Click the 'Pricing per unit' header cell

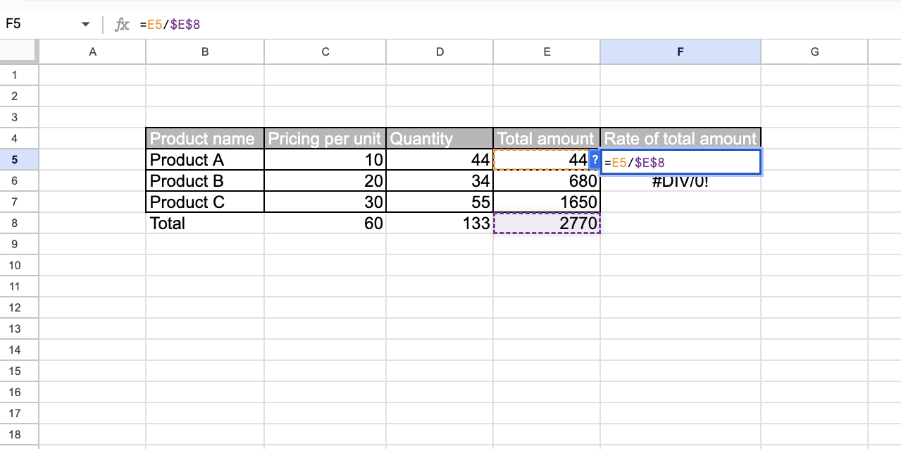pos(325,138)
